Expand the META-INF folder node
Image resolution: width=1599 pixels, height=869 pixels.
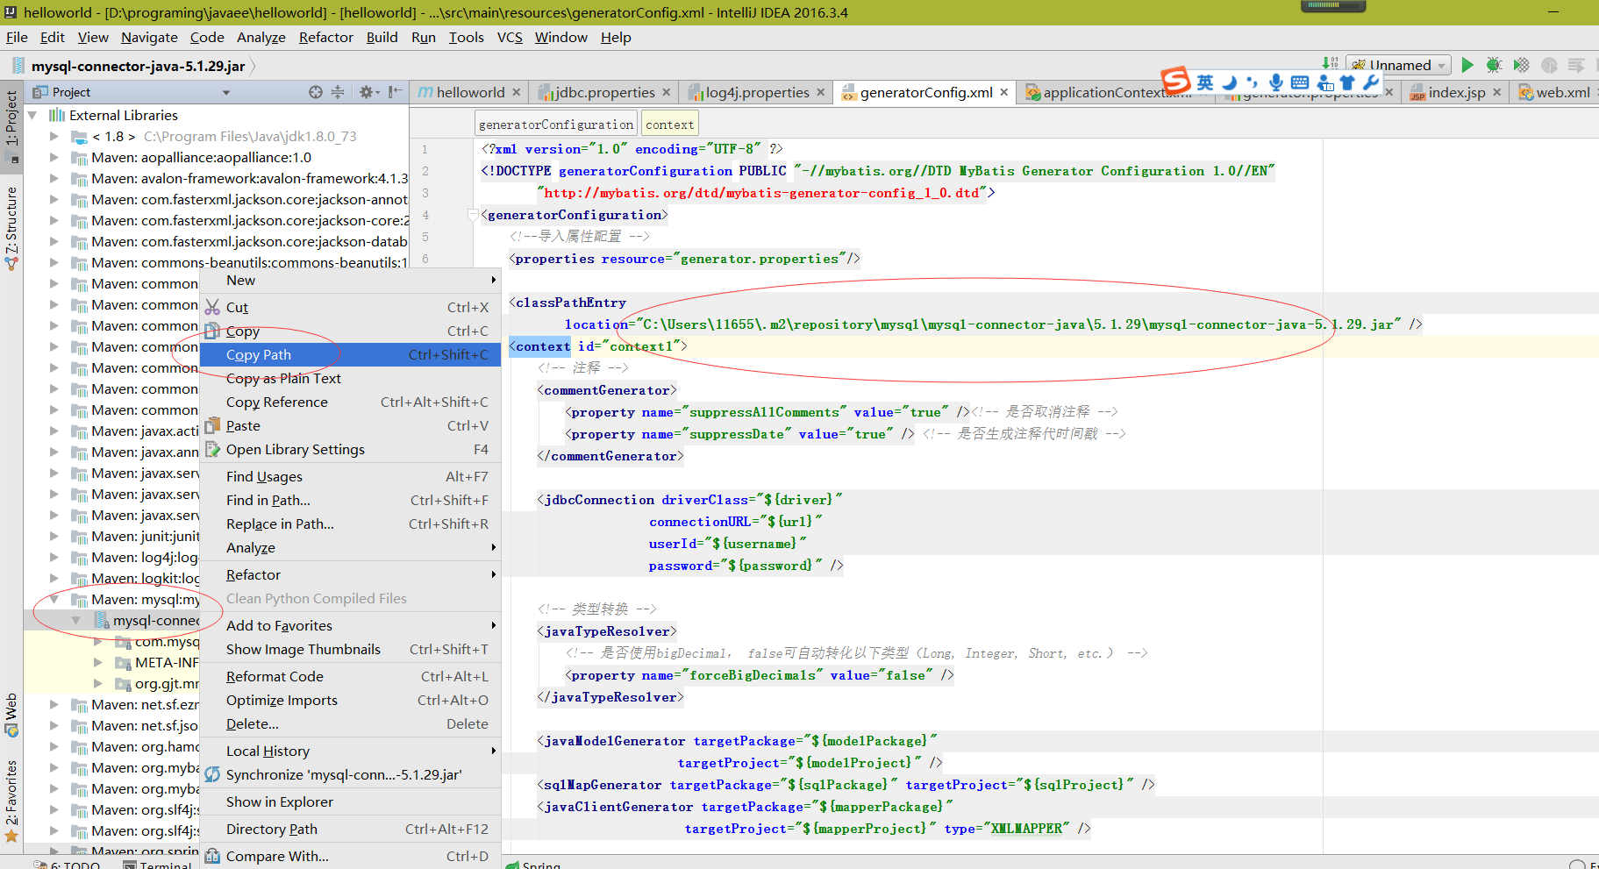pos(97,662)
